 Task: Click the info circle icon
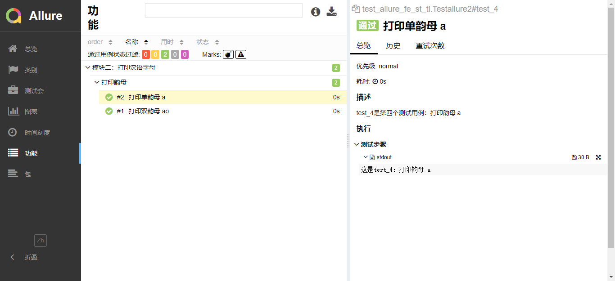point(316,12)
